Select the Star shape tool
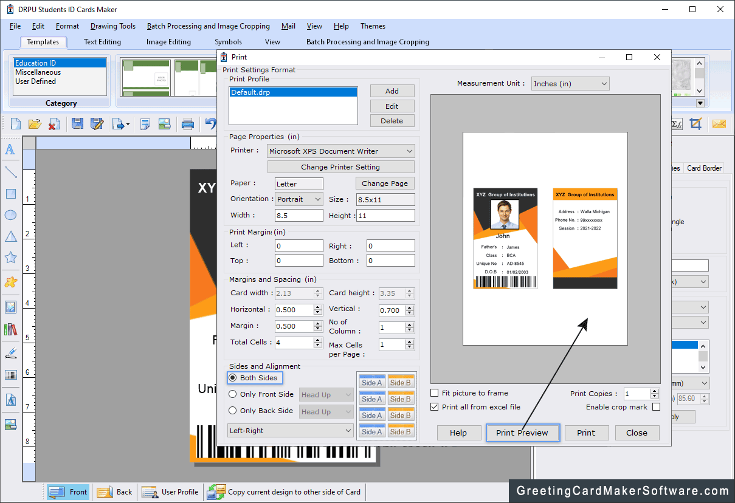The height and width of the screenshot is (503, 735). click(x=10, y=258)
